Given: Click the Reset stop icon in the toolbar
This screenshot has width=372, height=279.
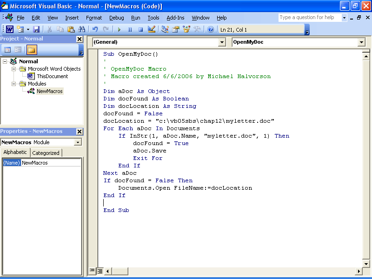Looking at the screenshot, I should (140, 29).
